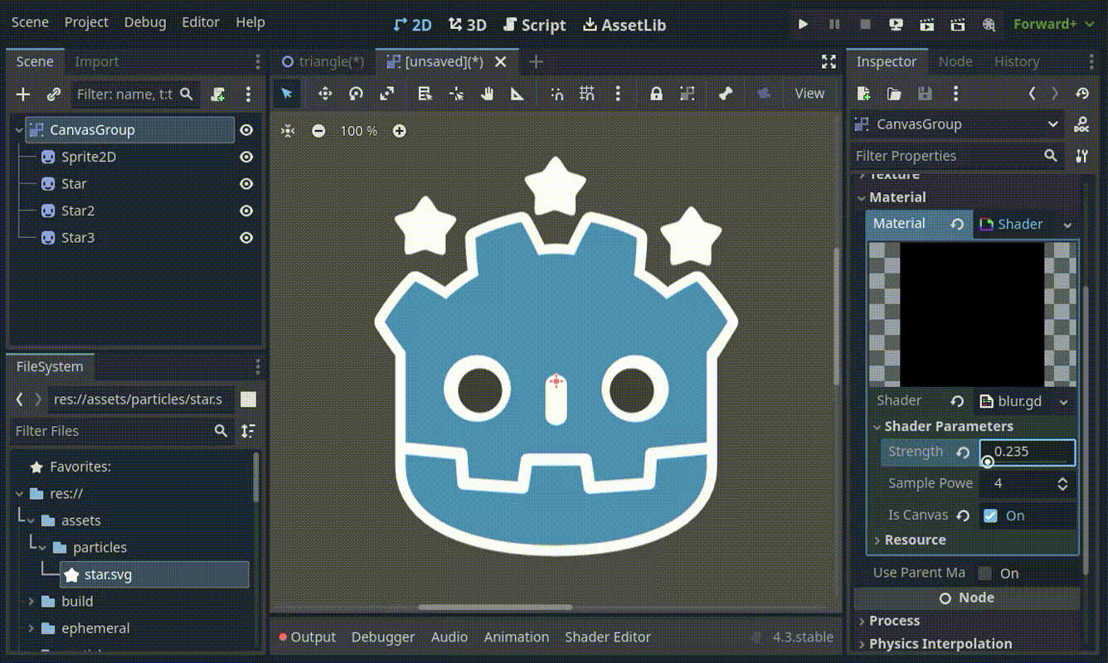Activate the Rotate Mode tool
Screen dimensions: 1108x663
coord(356,94)
